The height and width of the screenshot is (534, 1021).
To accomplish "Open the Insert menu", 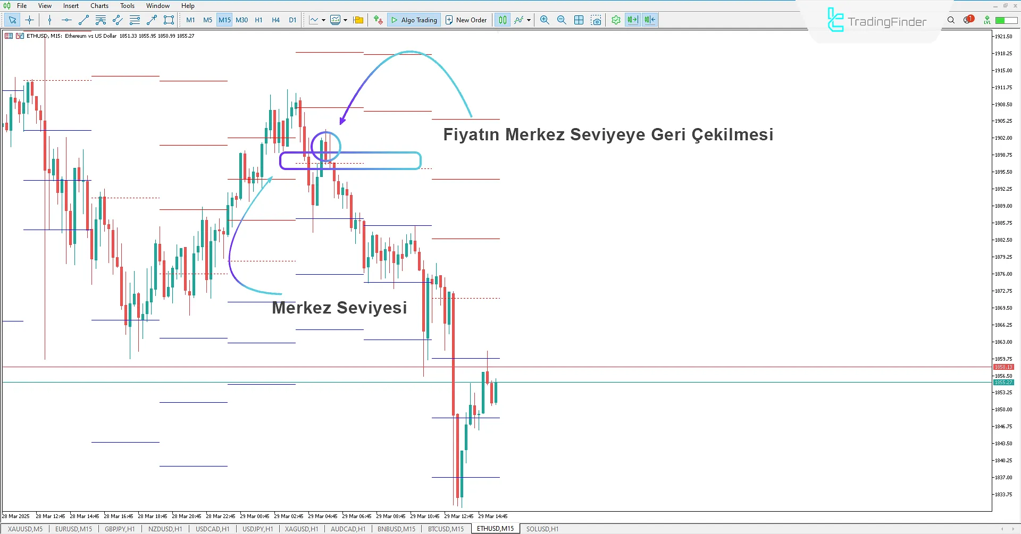I will 71,6.
